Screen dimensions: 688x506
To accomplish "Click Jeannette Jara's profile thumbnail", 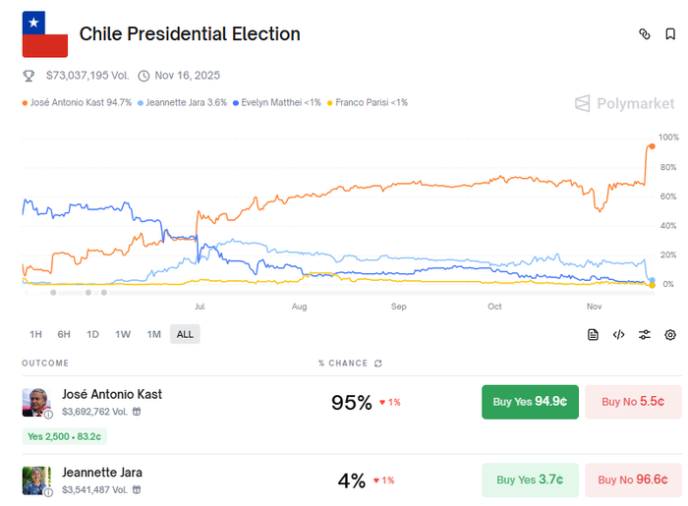I will [36, 479].
